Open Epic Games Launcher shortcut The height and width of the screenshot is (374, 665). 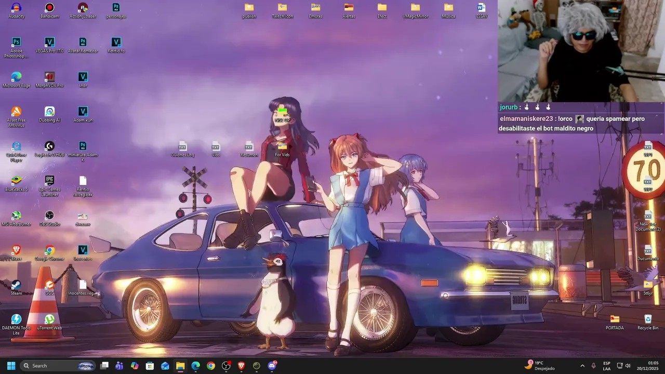pos(49,186)
